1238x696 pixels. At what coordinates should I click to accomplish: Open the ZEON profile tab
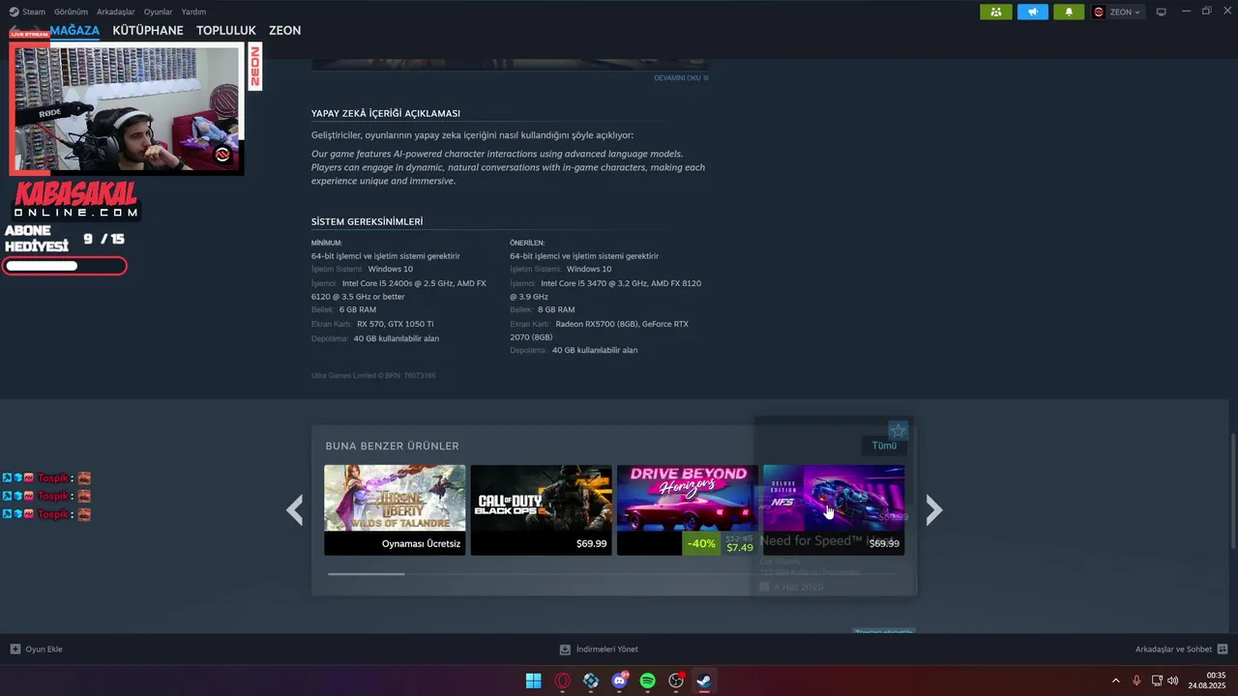[284, 30]
